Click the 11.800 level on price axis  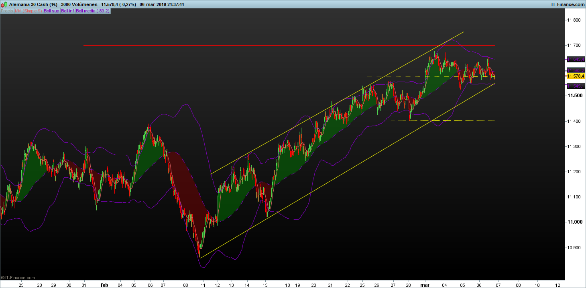click(574, 20)
